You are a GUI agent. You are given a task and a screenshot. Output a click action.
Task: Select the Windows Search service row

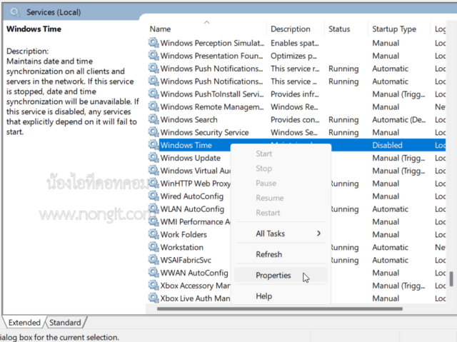coord(297,119)
